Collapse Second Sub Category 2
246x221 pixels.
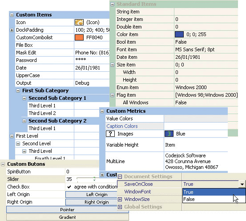[x=24, y=121]
